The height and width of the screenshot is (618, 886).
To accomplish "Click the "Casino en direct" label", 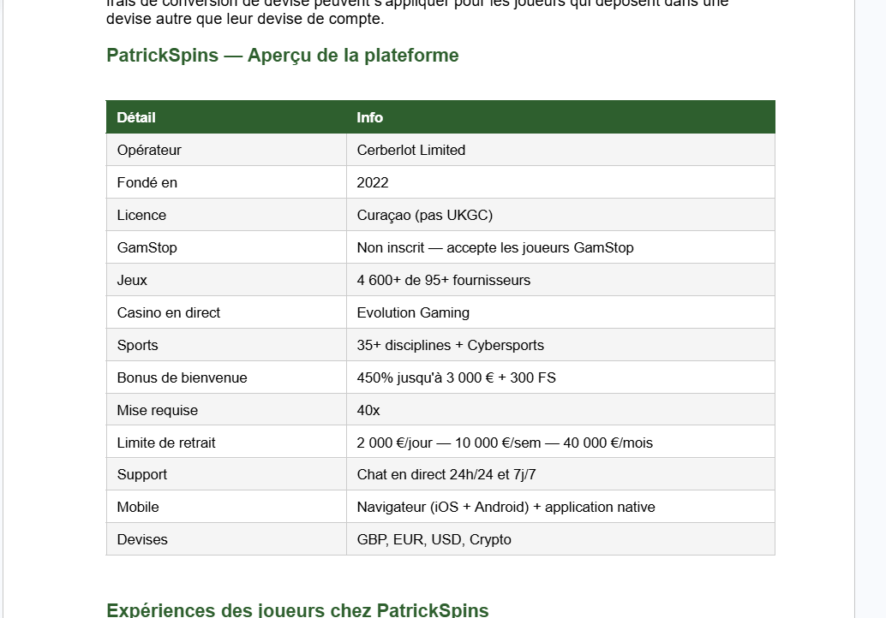I will (x=226, y=312).
